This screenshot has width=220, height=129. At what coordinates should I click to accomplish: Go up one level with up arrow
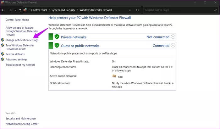20,10
